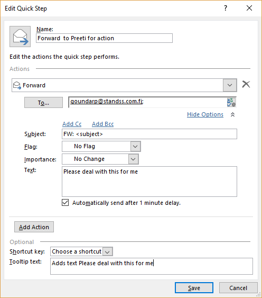Expand the Flag dropdown showing No Flag
262x298 pixels.
(135, 146)
